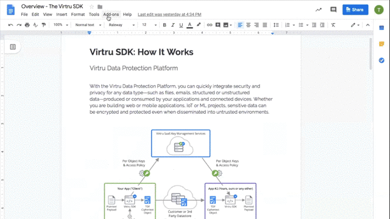Screen dimensions: 390x219
Task: Open the zoom level dropdown
Action: click(61, 25)
